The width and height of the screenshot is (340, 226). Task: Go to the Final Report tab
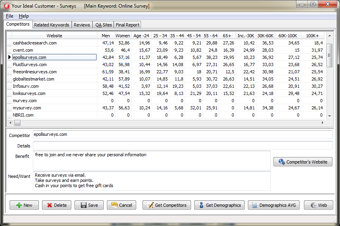127,25
